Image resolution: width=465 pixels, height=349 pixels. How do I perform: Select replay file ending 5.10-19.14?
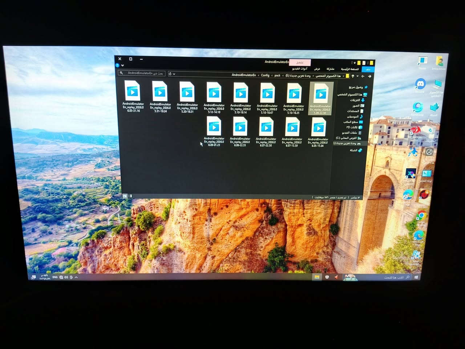pos(240,98)
